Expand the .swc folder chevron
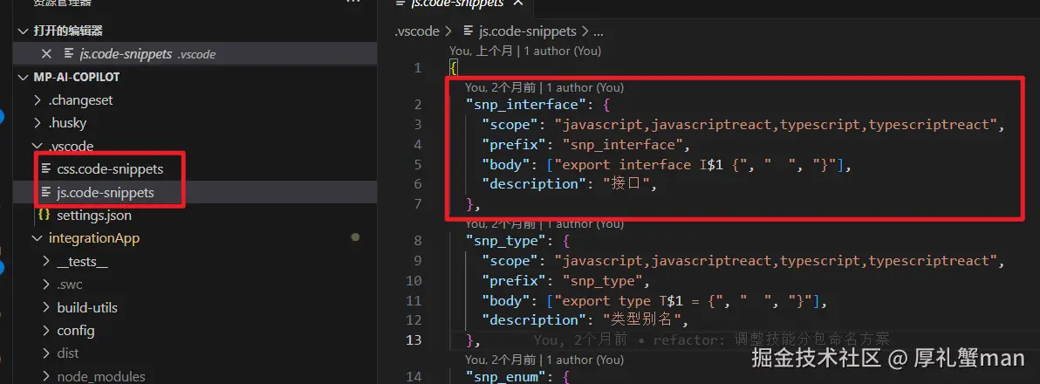Viewport: 1040px width, 384px height. click(45, 284)
